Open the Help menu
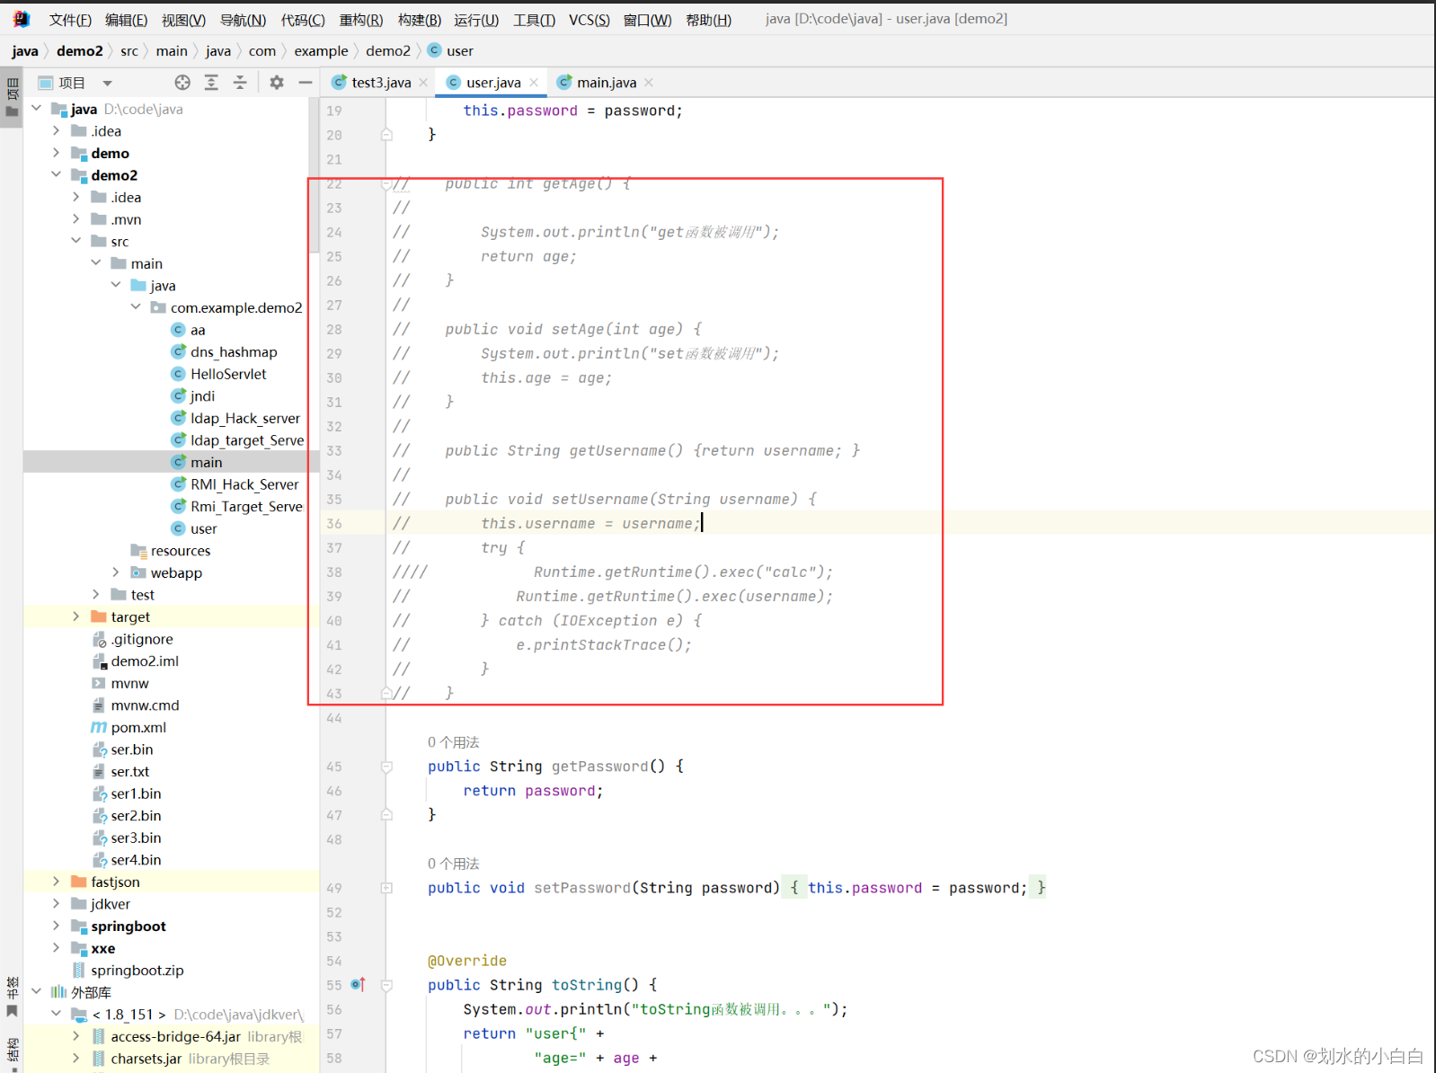 [708, 20]
